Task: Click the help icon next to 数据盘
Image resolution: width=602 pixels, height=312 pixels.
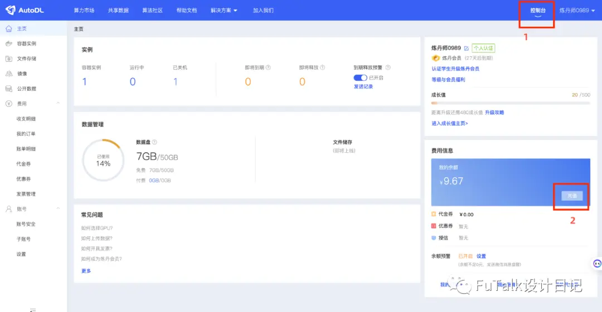Action: pos(154,142)
